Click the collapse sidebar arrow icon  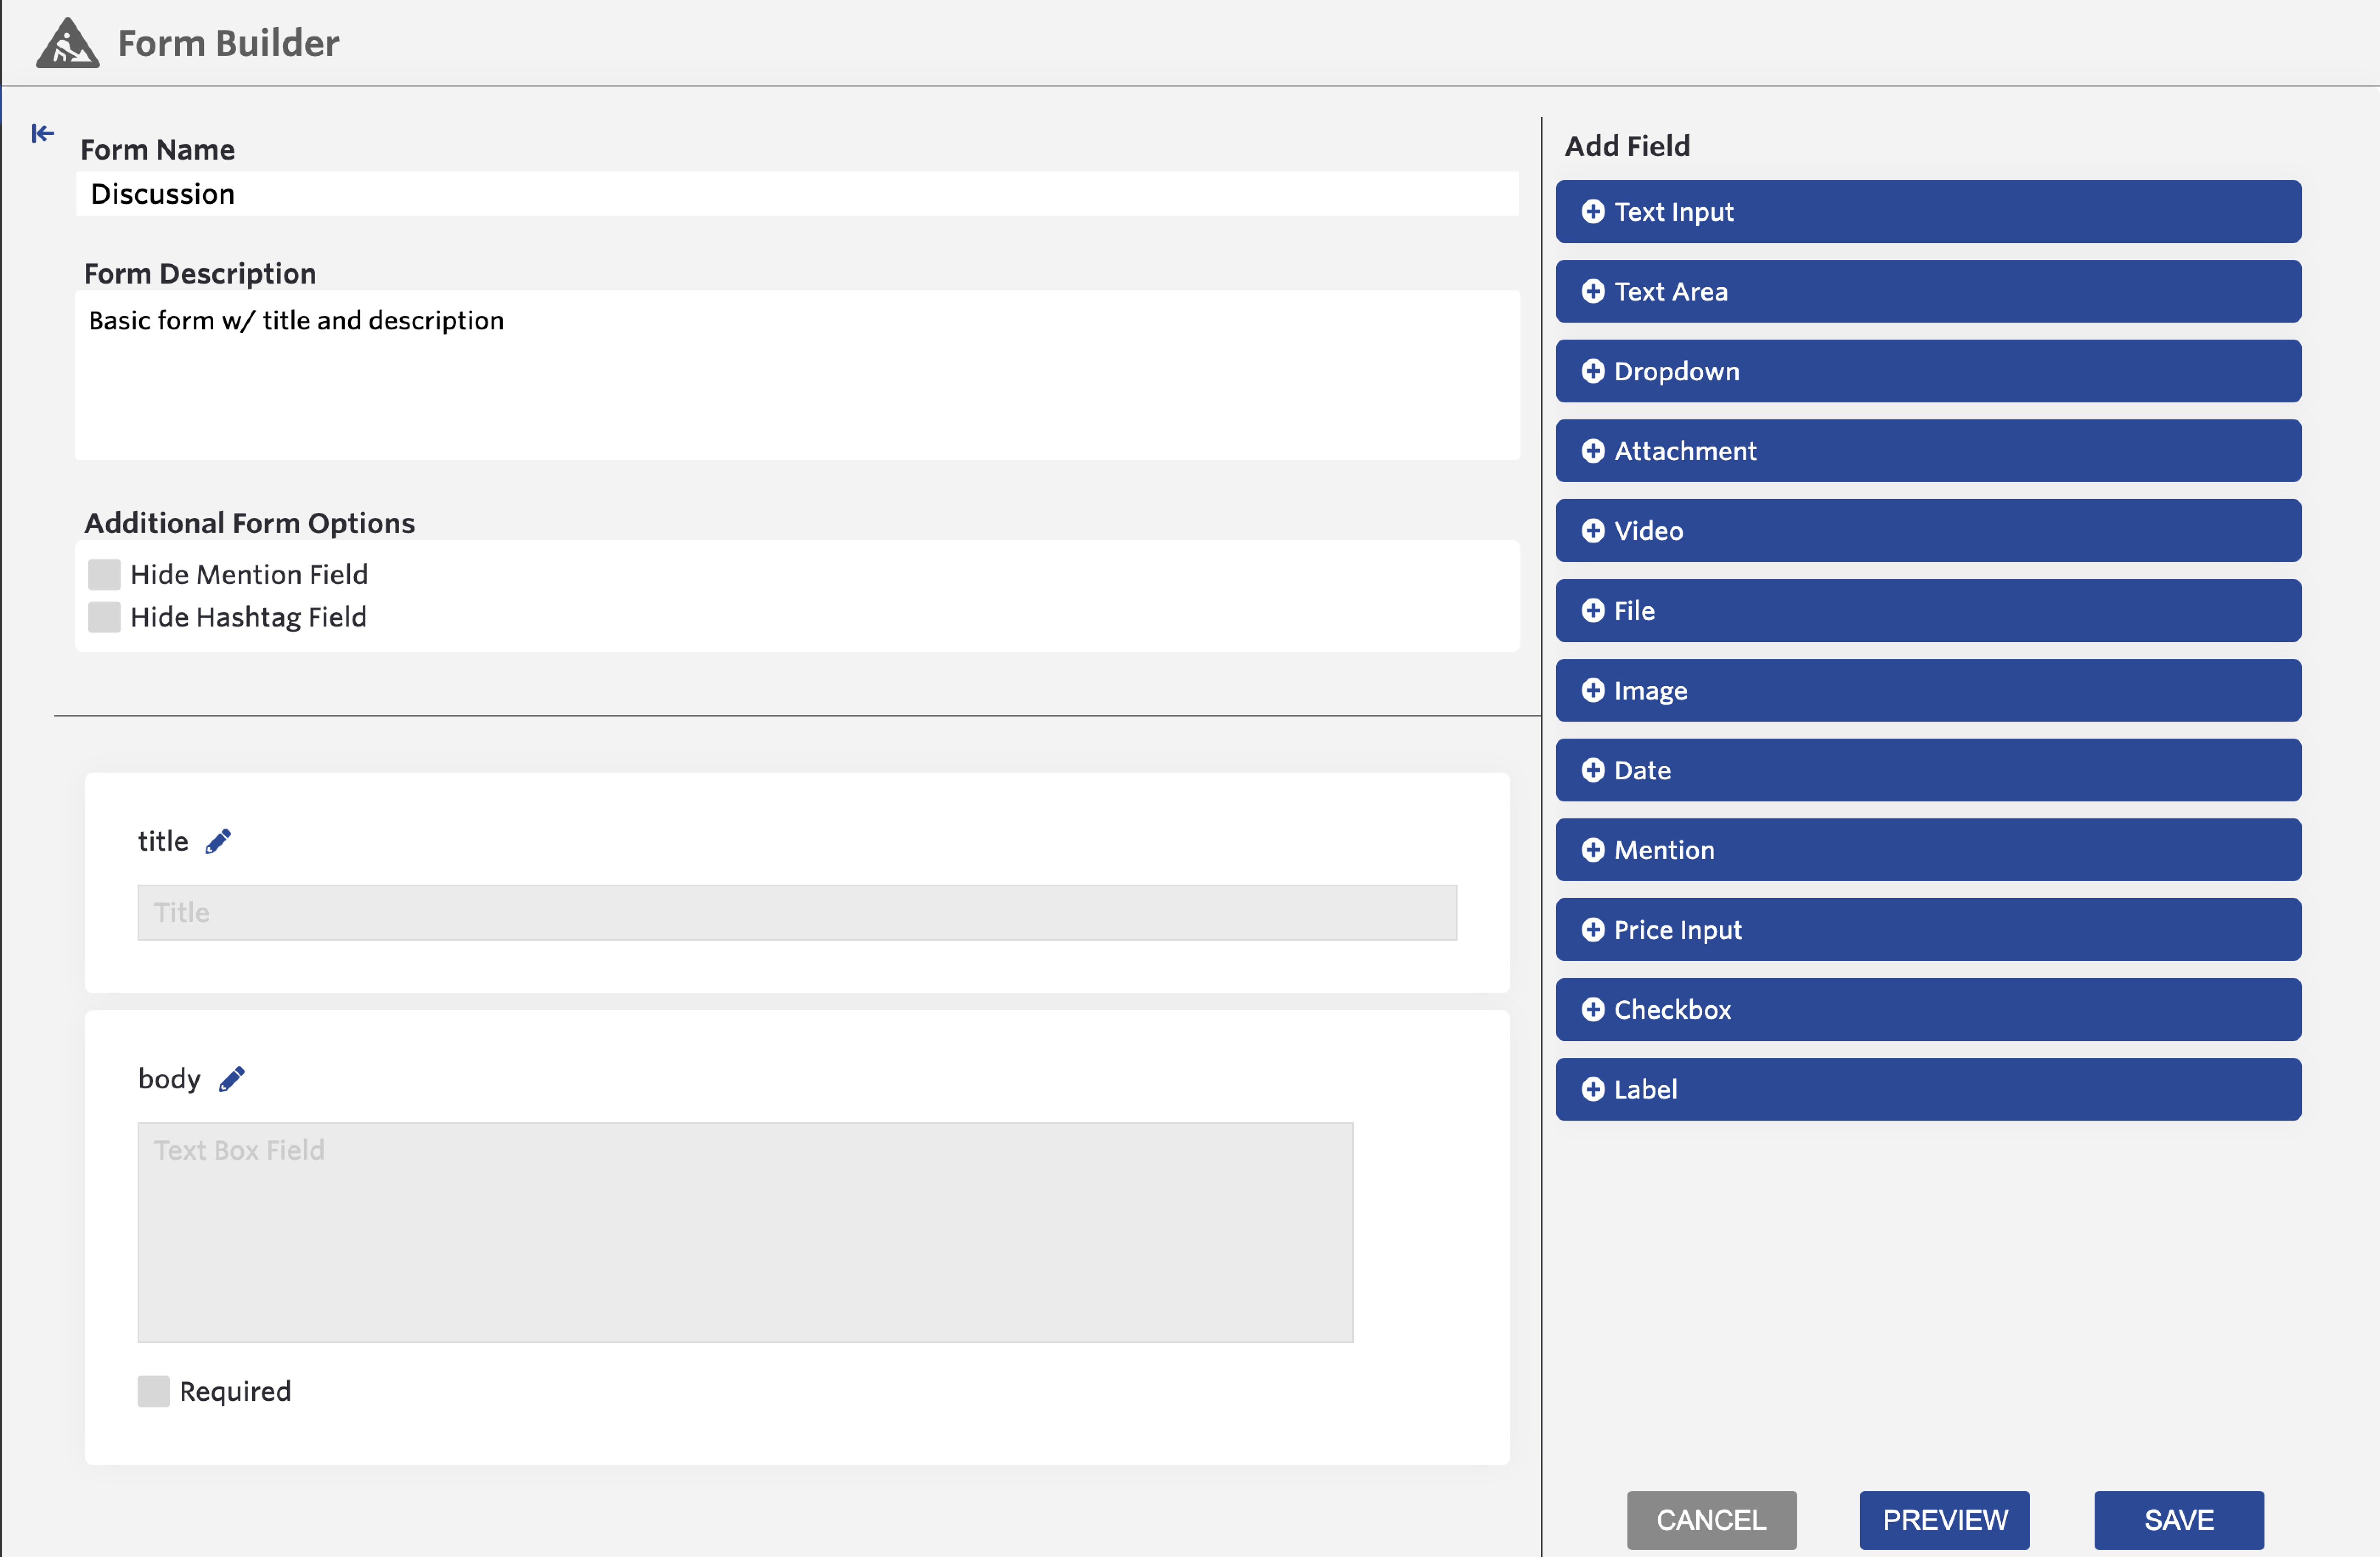tap(42, 133)
